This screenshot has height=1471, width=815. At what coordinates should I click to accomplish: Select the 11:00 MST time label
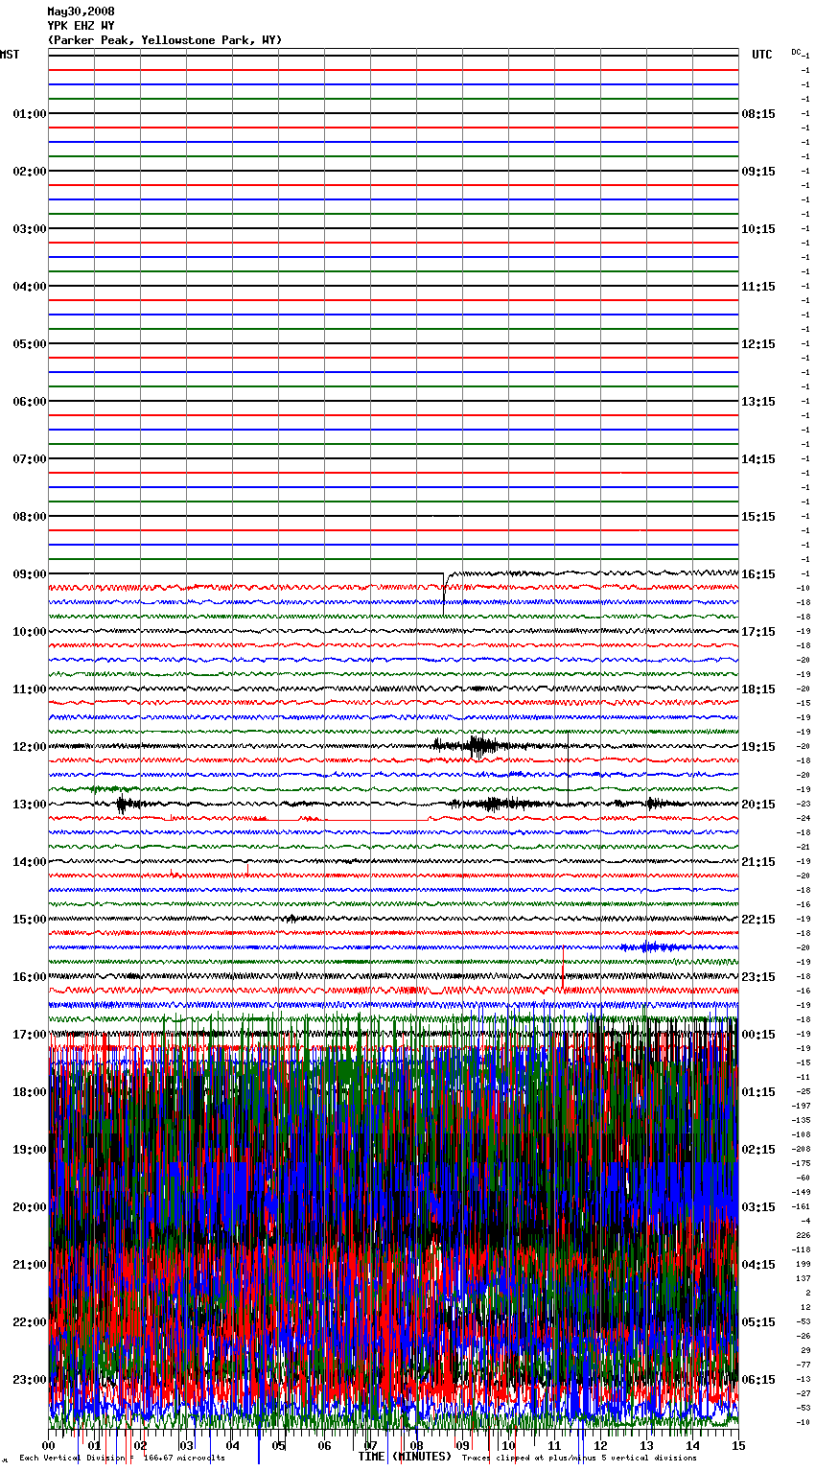(x=30, y=689)
